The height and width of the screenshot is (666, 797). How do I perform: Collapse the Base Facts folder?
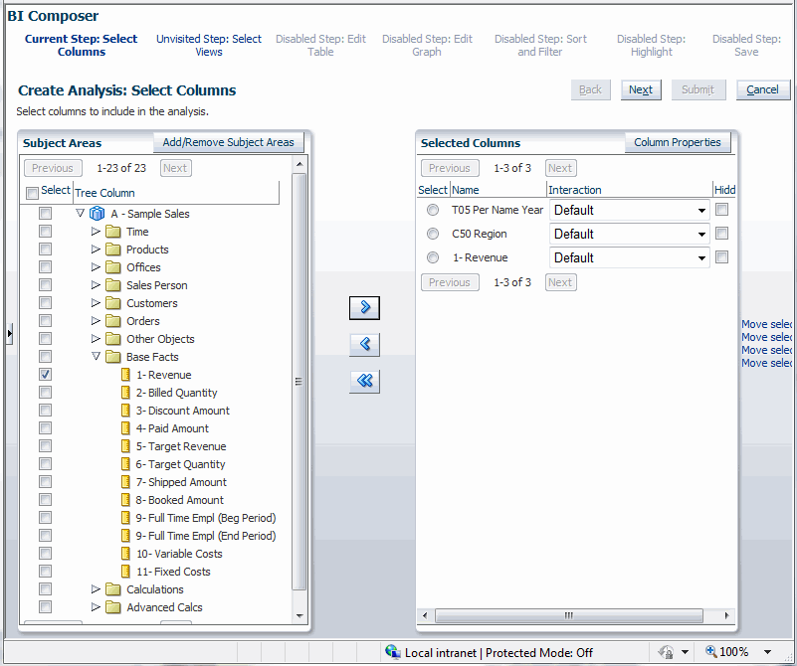click(x=97, y=357)
